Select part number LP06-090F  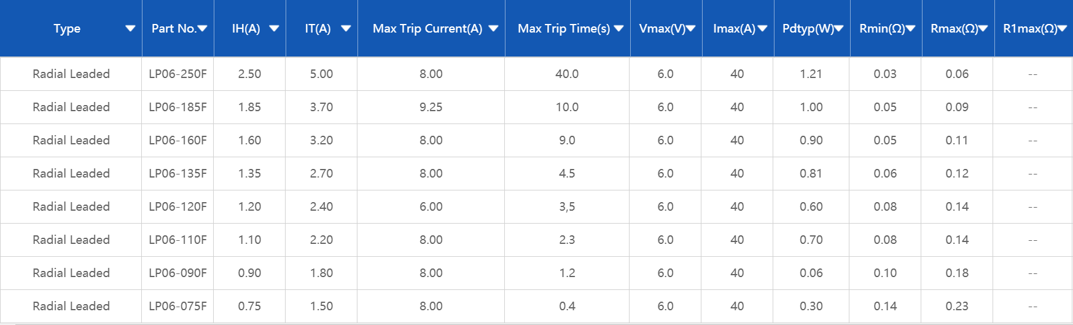click(x=178, y=273)
